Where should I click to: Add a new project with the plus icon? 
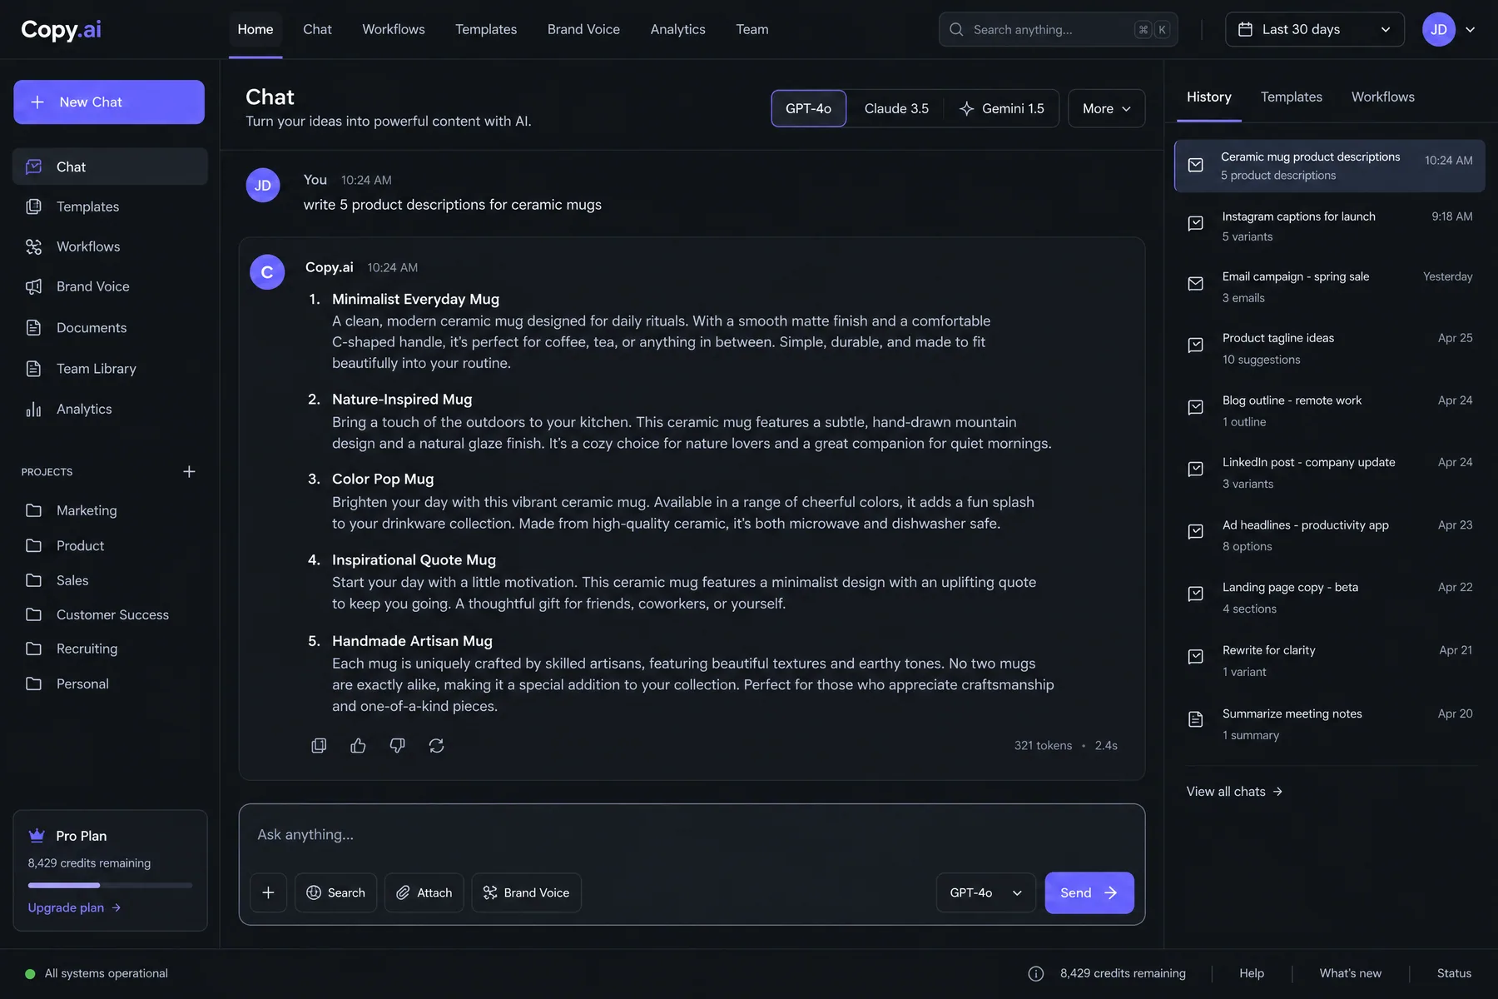pyautogui.click(x=189, y=472)
